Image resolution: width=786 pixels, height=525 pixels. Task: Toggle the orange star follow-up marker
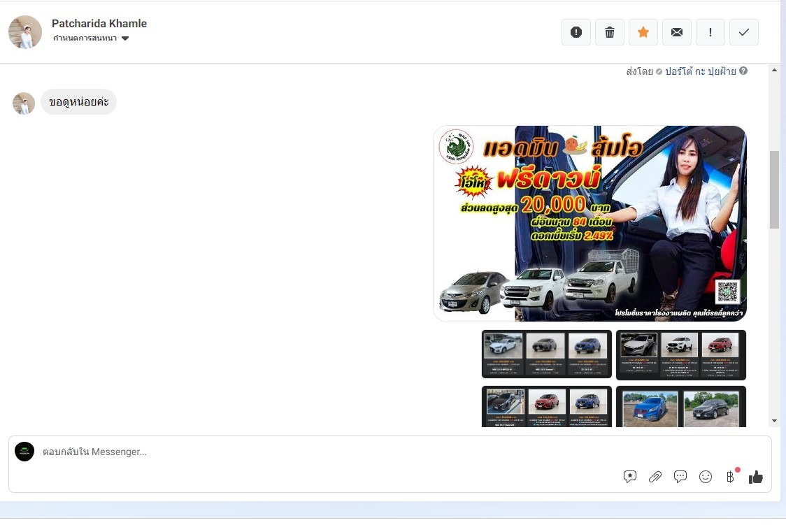click(643, 32)
